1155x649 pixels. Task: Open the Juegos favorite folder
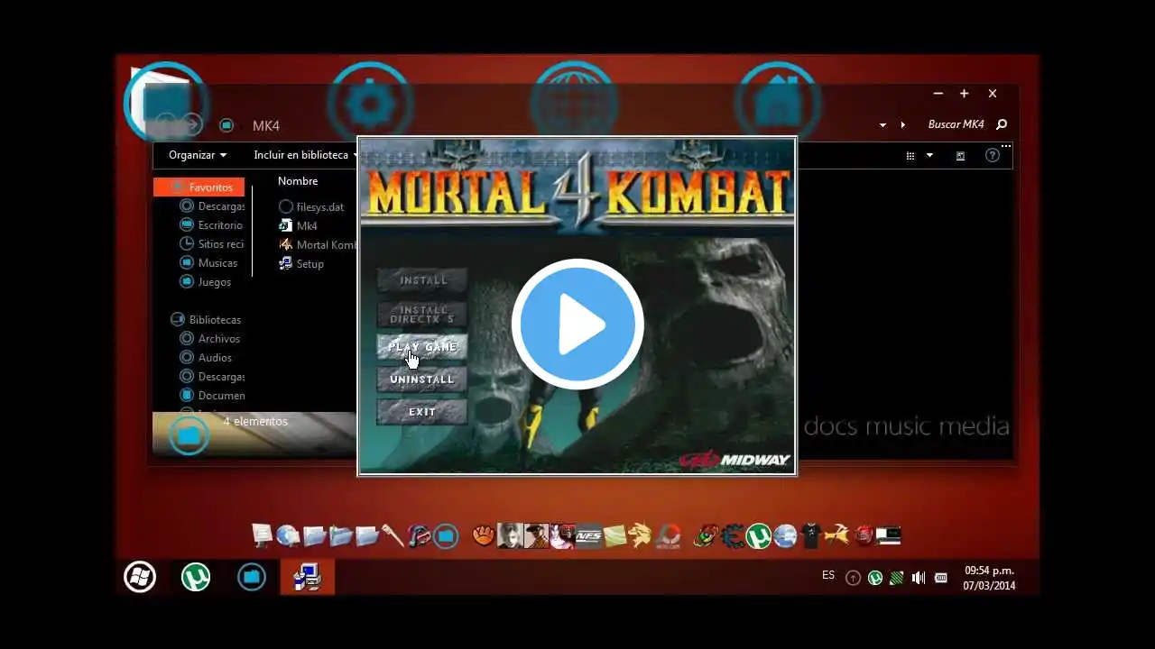pos(205,282)
